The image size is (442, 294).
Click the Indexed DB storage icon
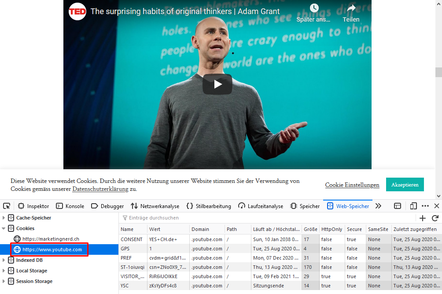(x=11, y=260)
